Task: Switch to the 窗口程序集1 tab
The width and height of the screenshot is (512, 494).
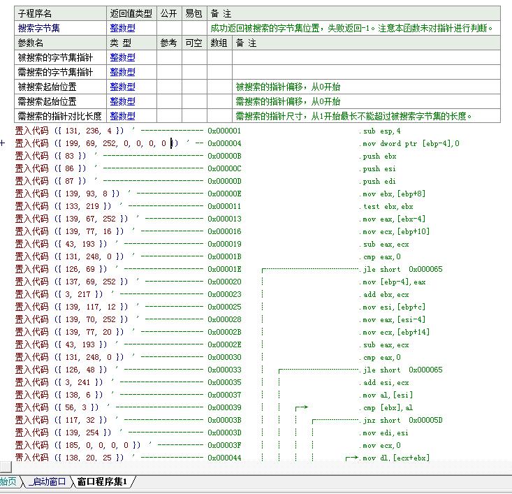Action: pos(102,481)
